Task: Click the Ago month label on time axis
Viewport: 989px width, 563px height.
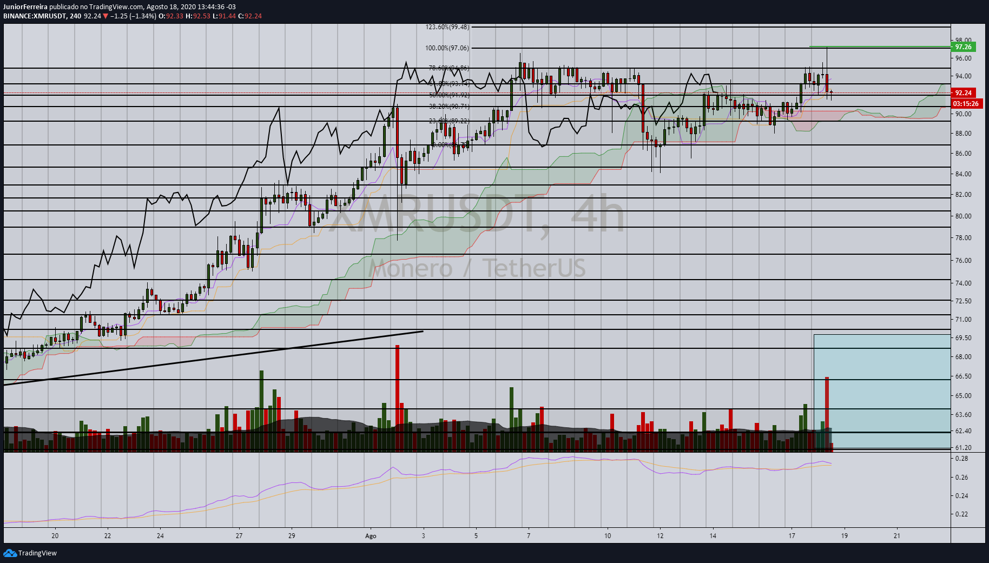Action: pyautogui.click(x=371, y=536)
